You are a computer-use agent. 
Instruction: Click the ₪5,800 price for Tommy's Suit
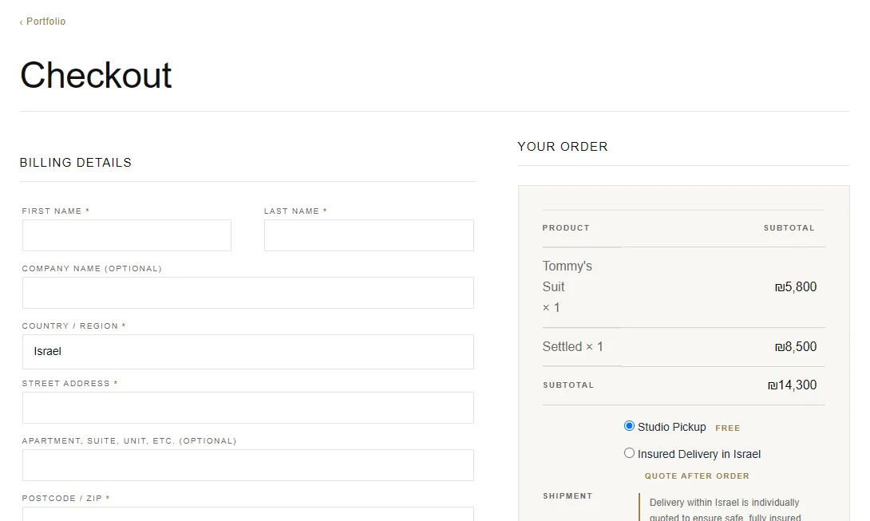796,287
